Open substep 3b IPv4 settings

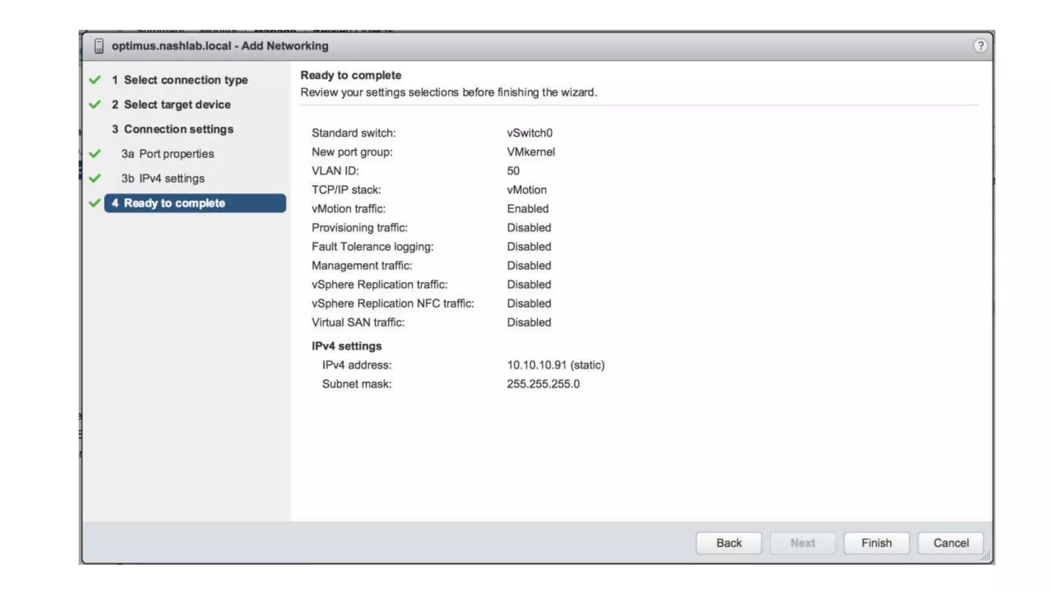[163, 179]
